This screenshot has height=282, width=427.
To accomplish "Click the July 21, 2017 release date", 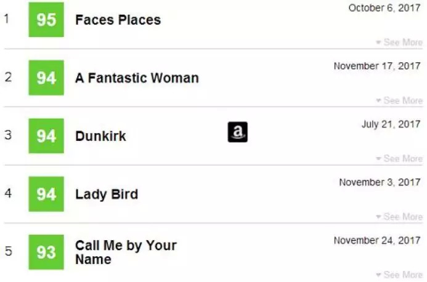I will 391,124.
